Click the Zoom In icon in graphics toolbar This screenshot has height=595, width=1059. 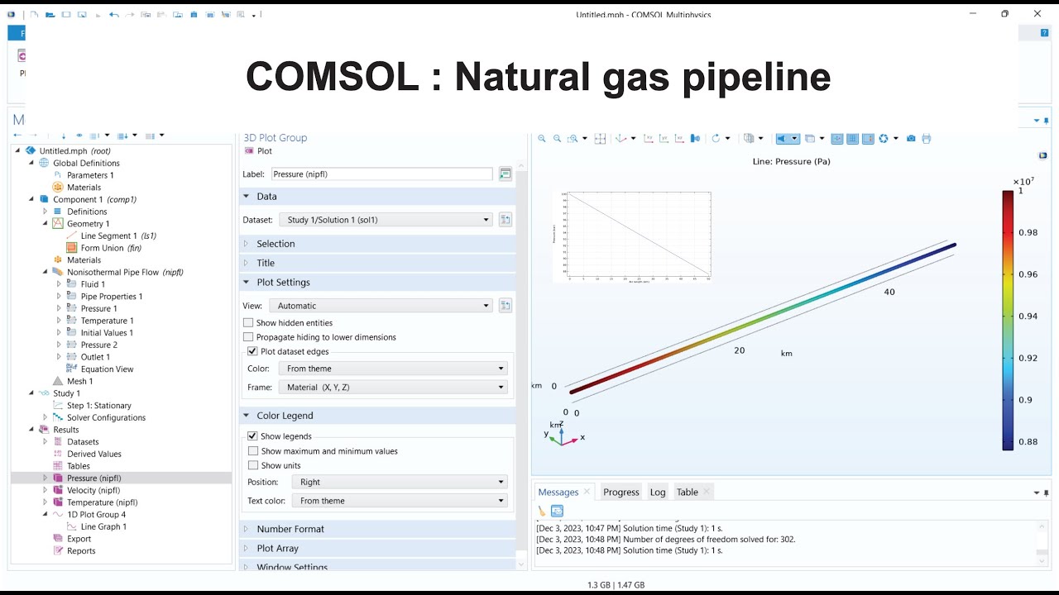tap(542, 138)
